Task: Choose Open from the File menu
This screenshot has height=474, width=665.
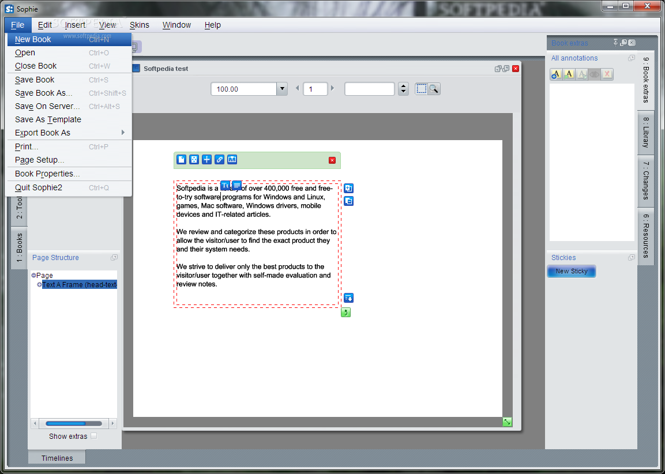Action: click(70, 52)
